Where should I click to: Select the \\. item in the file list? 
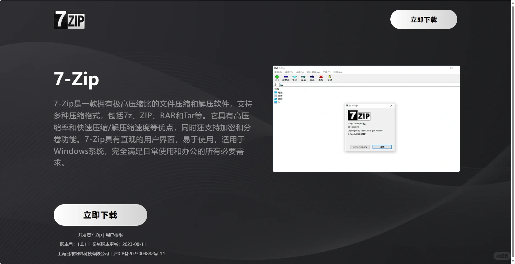[x=277, y=102]
